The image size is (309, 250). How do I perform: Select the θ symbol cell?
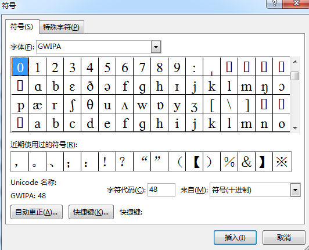[x=90, y=104]
